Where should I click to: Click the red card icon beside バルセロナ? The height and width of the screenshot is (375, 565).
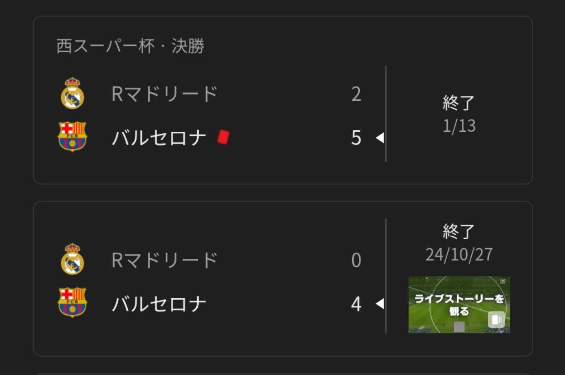point(223,137)
